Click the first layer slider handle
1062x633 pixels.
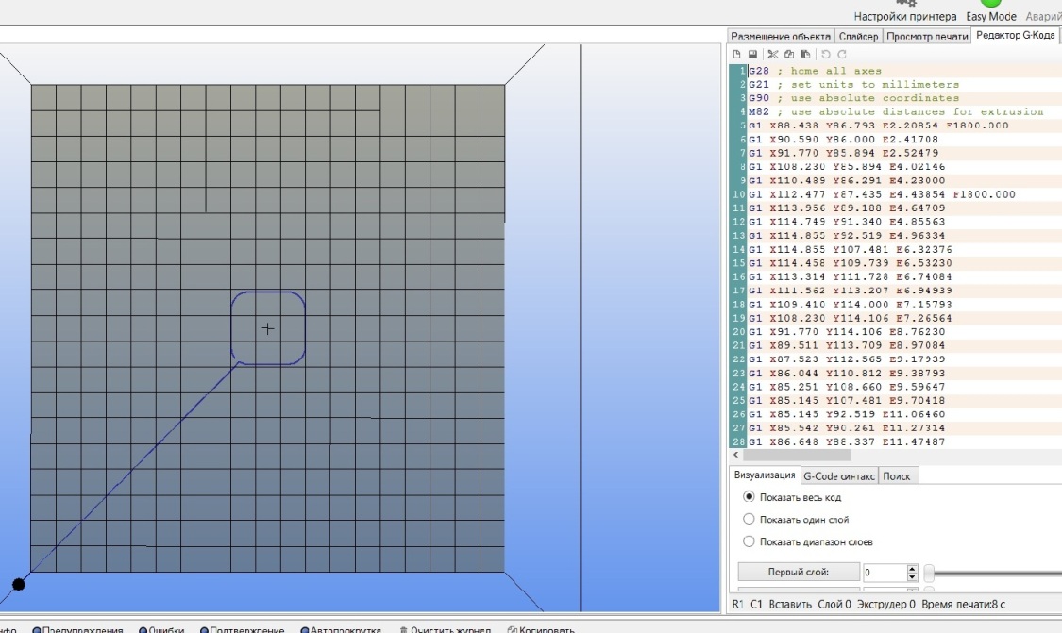point(929,573)
